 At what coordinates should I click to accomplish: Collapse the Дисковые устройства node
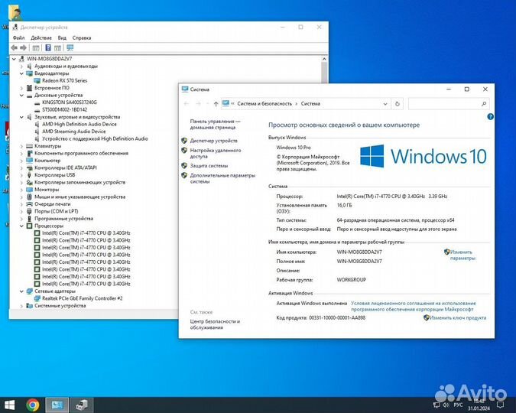[21, 95]
